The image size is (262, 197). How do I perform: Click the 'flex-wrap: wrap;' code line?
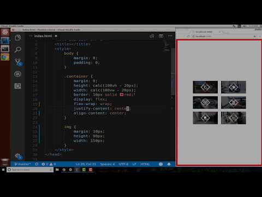coord(93,104)
